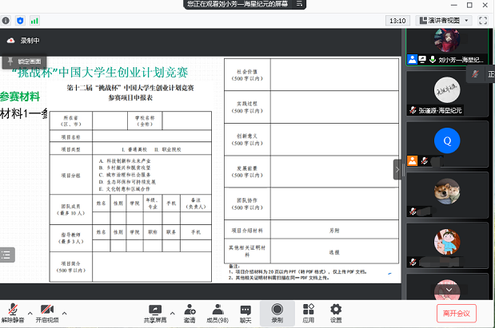The image size is (495, 328).
Task: Open the 成员(98) participants list
Action: (x=217, y=310)
